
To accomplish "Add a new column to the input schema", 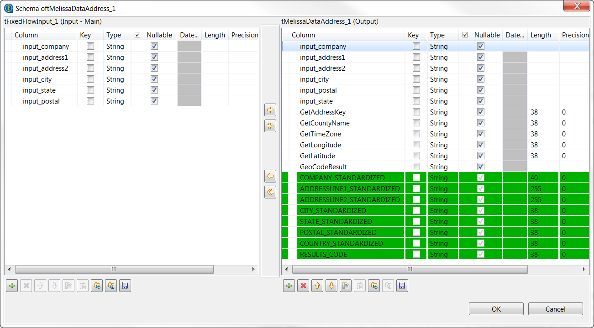I will [11, 286].
